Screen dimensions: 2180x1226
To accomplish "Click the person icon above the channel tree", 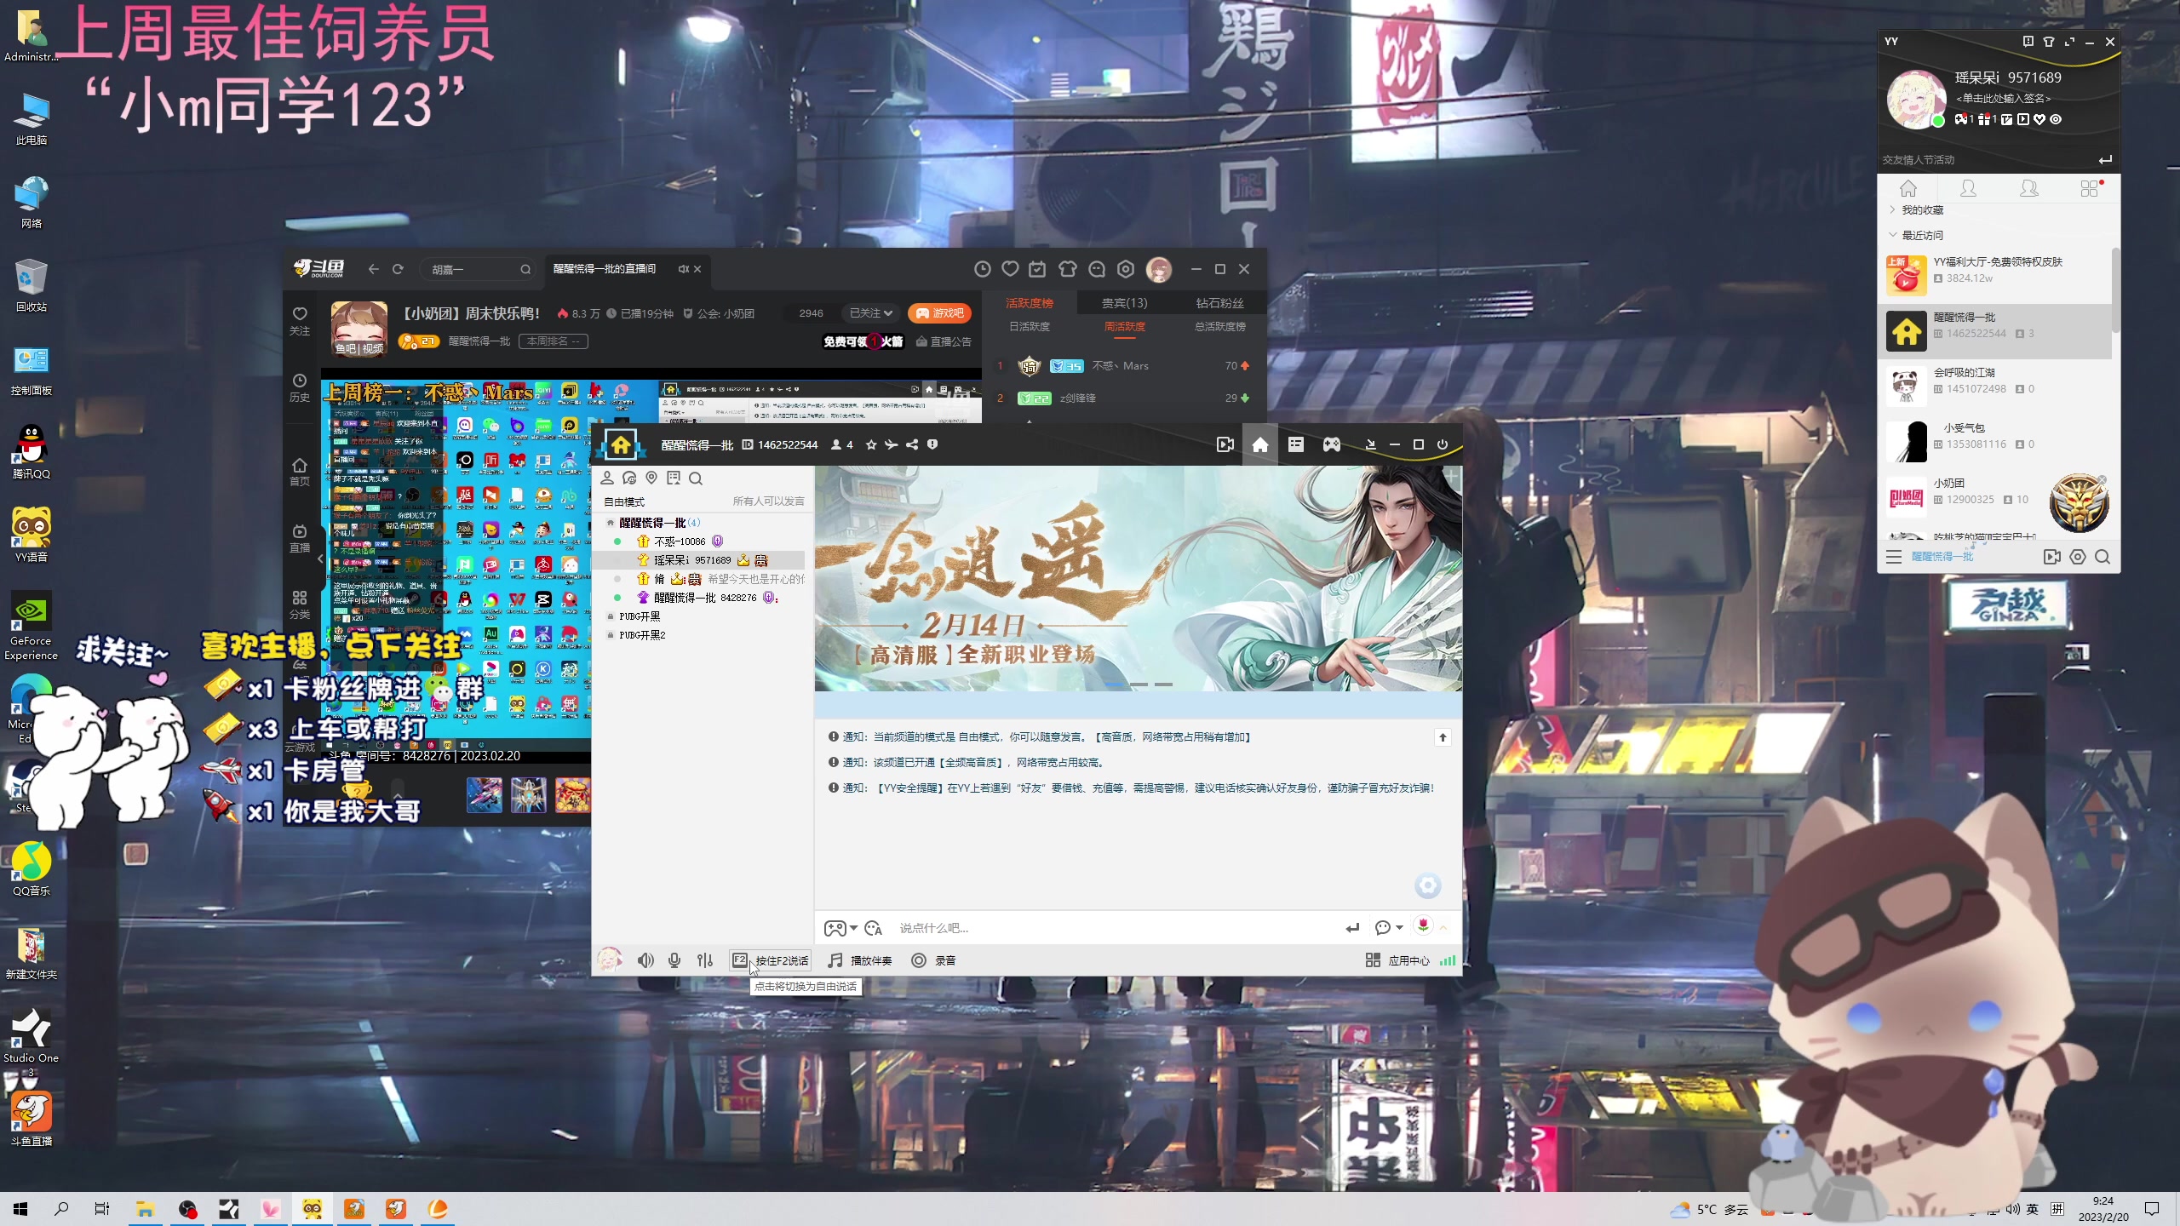I will pos(607,478).
